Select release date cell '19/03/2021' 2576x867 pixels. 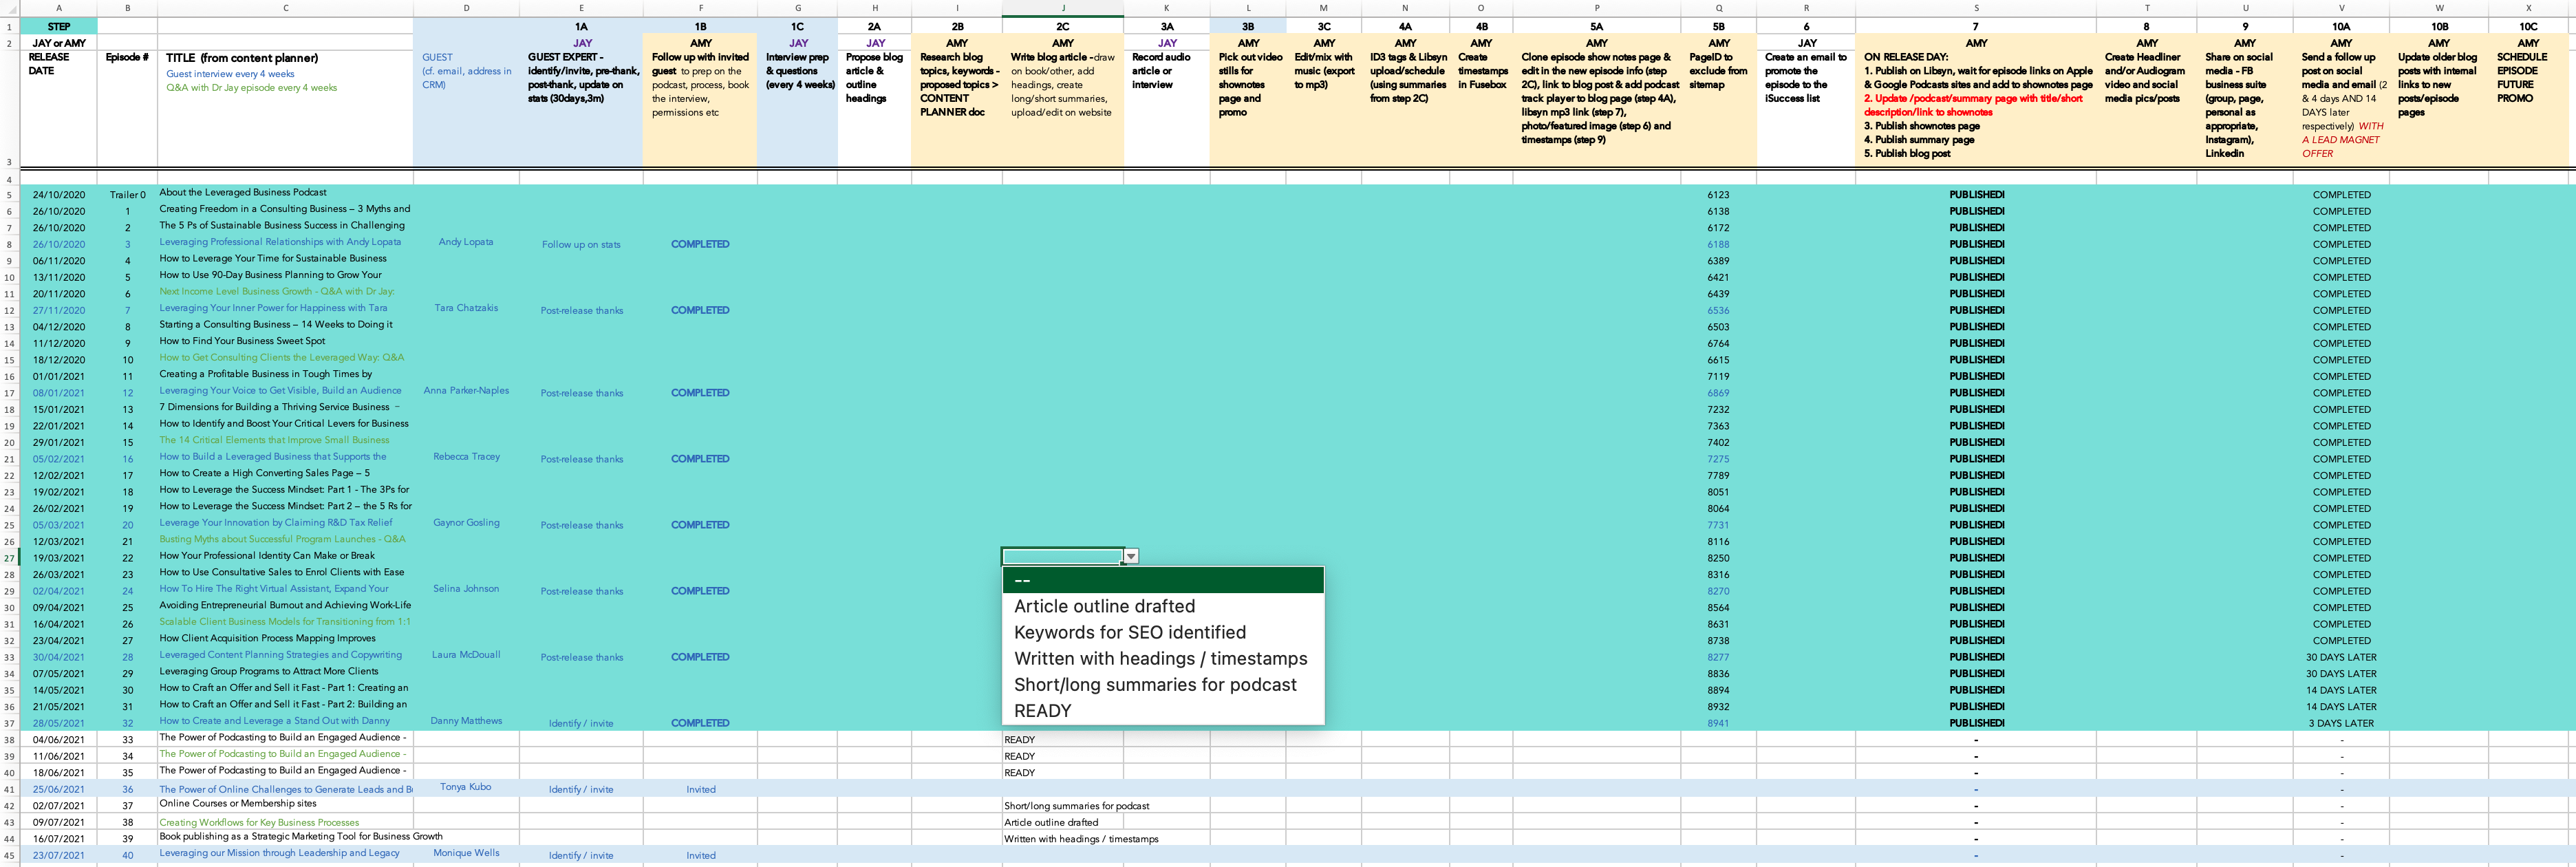pyautogui.click(x=59, y=558)
